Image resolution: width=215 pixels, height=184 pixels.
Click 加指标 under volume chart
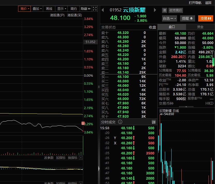(x=61, y=158)
